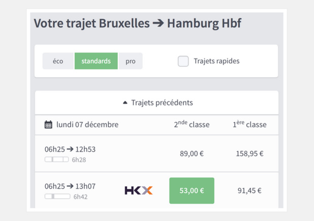Select the éco fare option
The height and width of the screenshot is (221, 314).
(x=58, y=61)
